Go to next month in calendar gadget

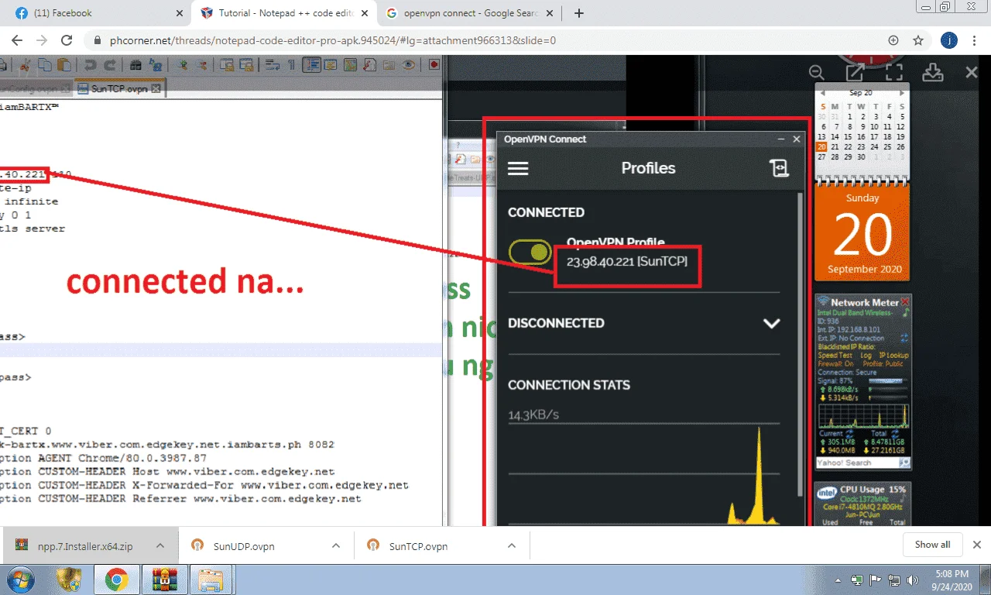click(900, 93)
